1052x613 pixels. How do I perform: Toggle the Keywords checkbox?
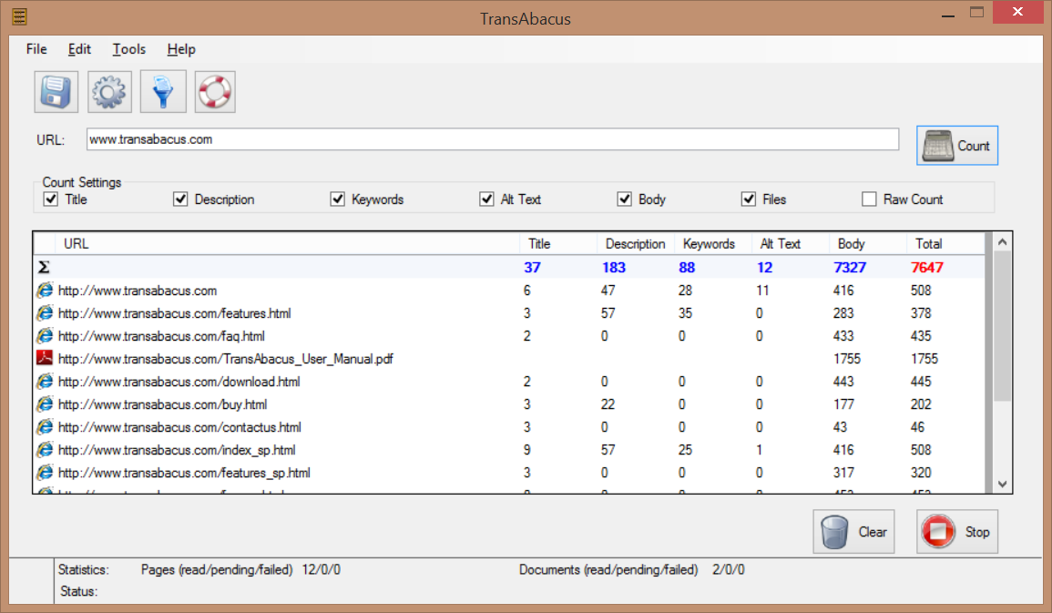click(338, 199)
